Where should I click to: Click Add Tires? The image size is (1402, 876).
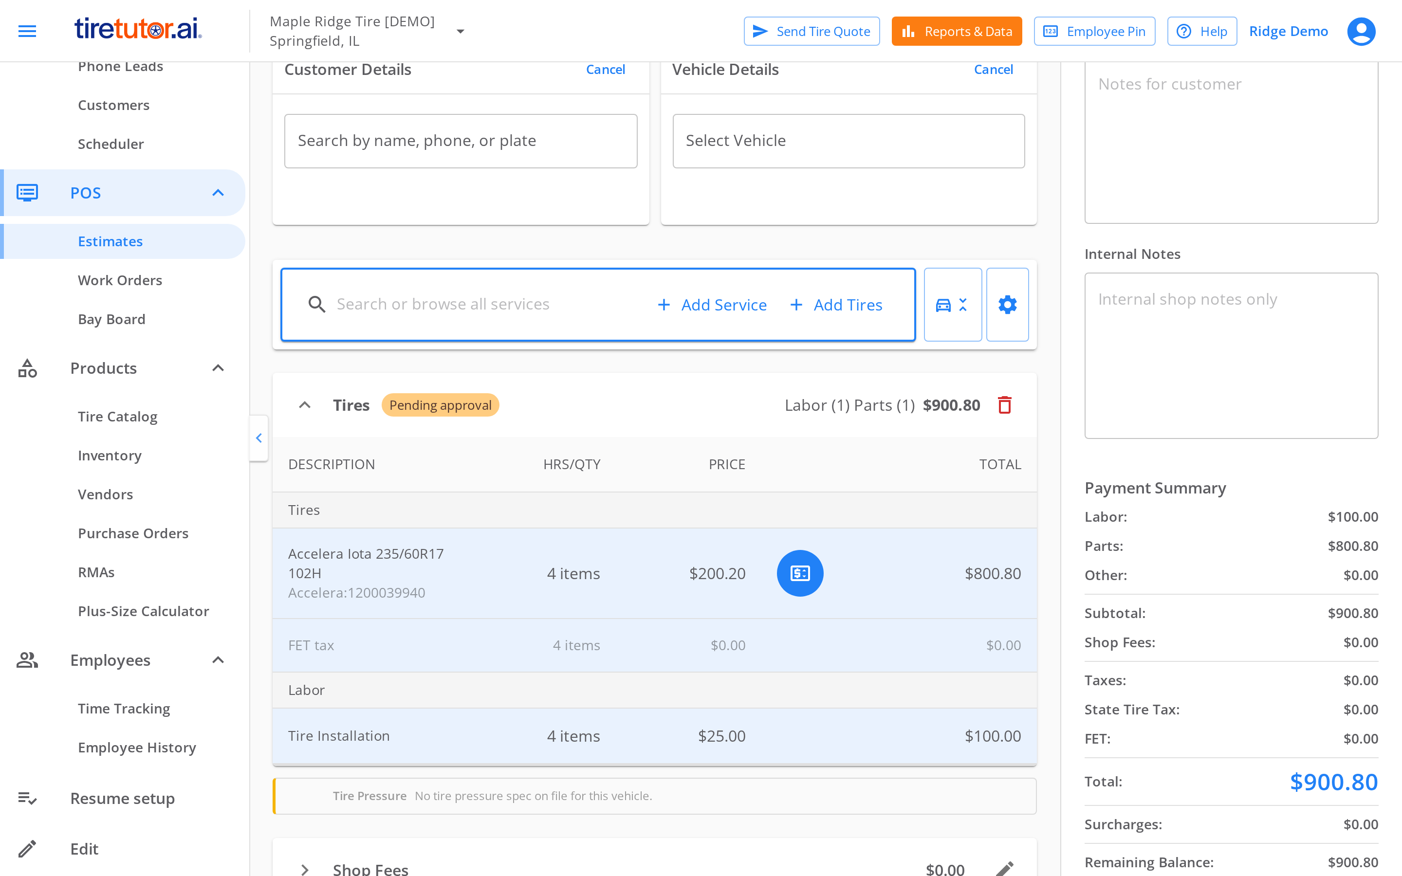pos(836,305)
